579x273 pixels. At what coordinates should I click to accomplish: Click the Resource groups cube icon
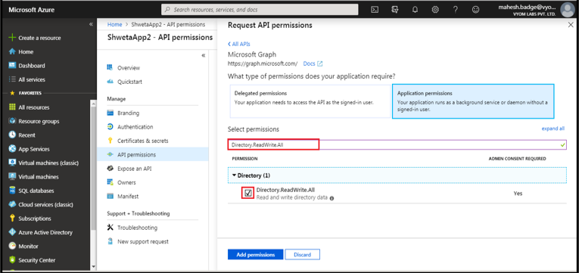coord(12,121)
